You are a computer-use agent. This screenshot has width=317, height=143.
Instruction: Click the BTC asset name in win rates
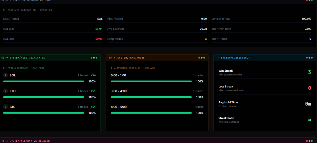tap(12, 107)
